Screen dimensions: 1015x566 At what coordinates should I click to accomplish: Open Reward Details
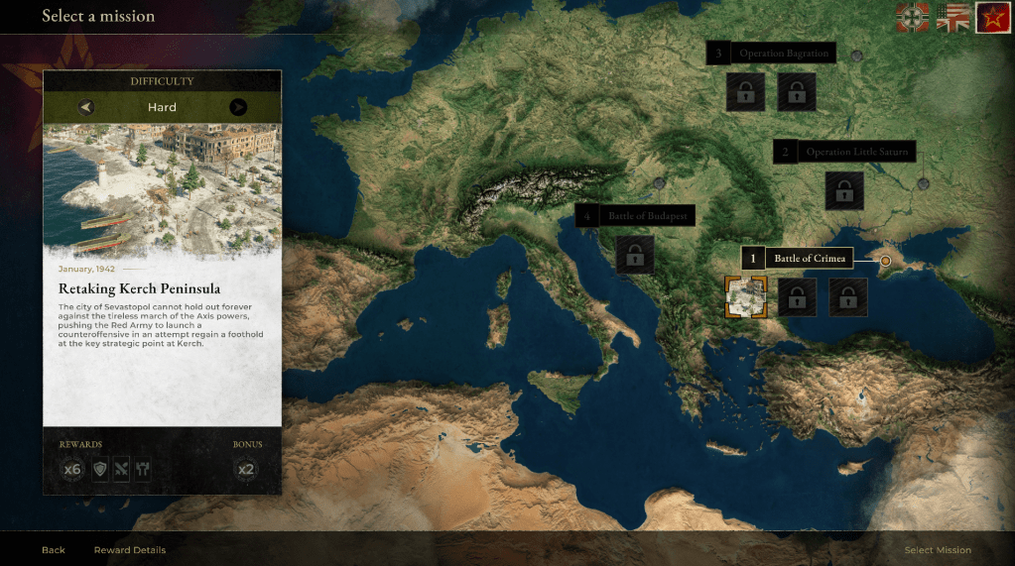(x=130, y=550)
